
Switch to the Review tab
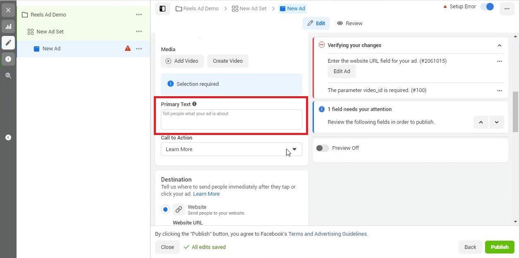pos(349,24)
